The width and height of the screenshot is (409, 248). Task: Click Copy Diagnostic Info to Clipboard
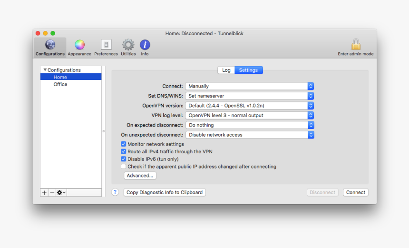pos(165,192)
